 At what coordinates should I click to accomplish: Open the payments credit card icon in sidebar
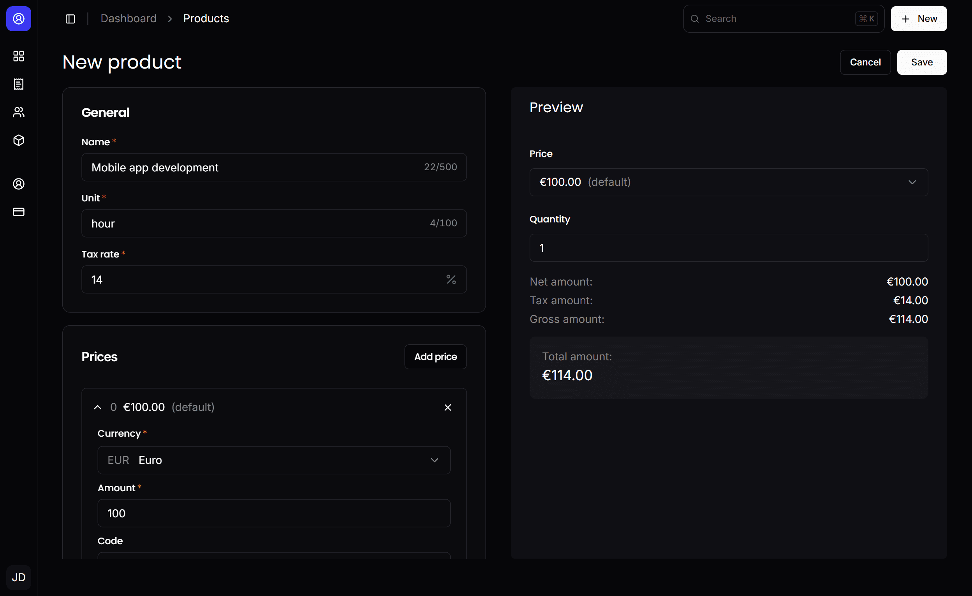click(19, 212)
